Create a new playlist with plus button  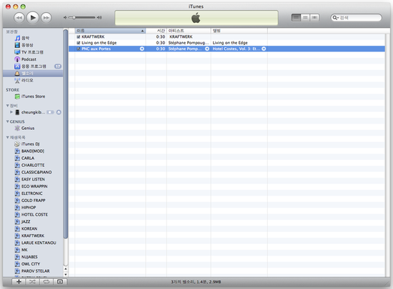pos(19,282)
